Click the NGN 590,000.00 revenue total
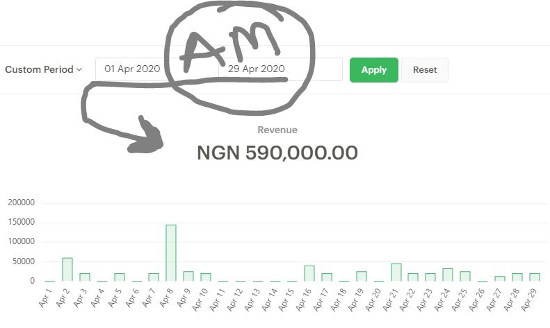The width and height of the screenshot is (550, 328). (x=277, y=153)
